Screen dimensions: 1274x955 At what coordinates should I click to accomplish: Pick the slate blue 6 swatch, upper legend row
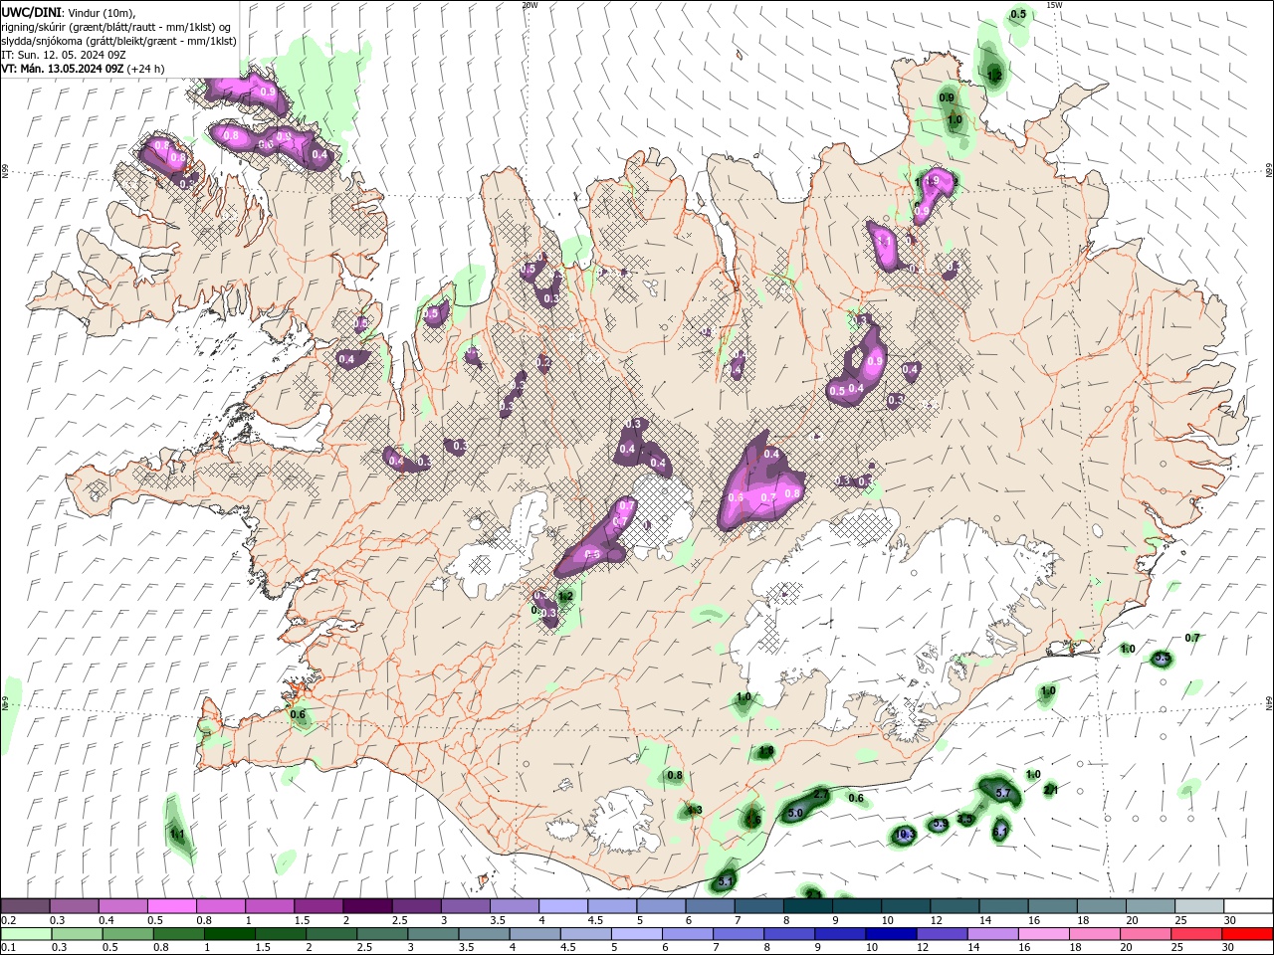click(x=710, y=906)
